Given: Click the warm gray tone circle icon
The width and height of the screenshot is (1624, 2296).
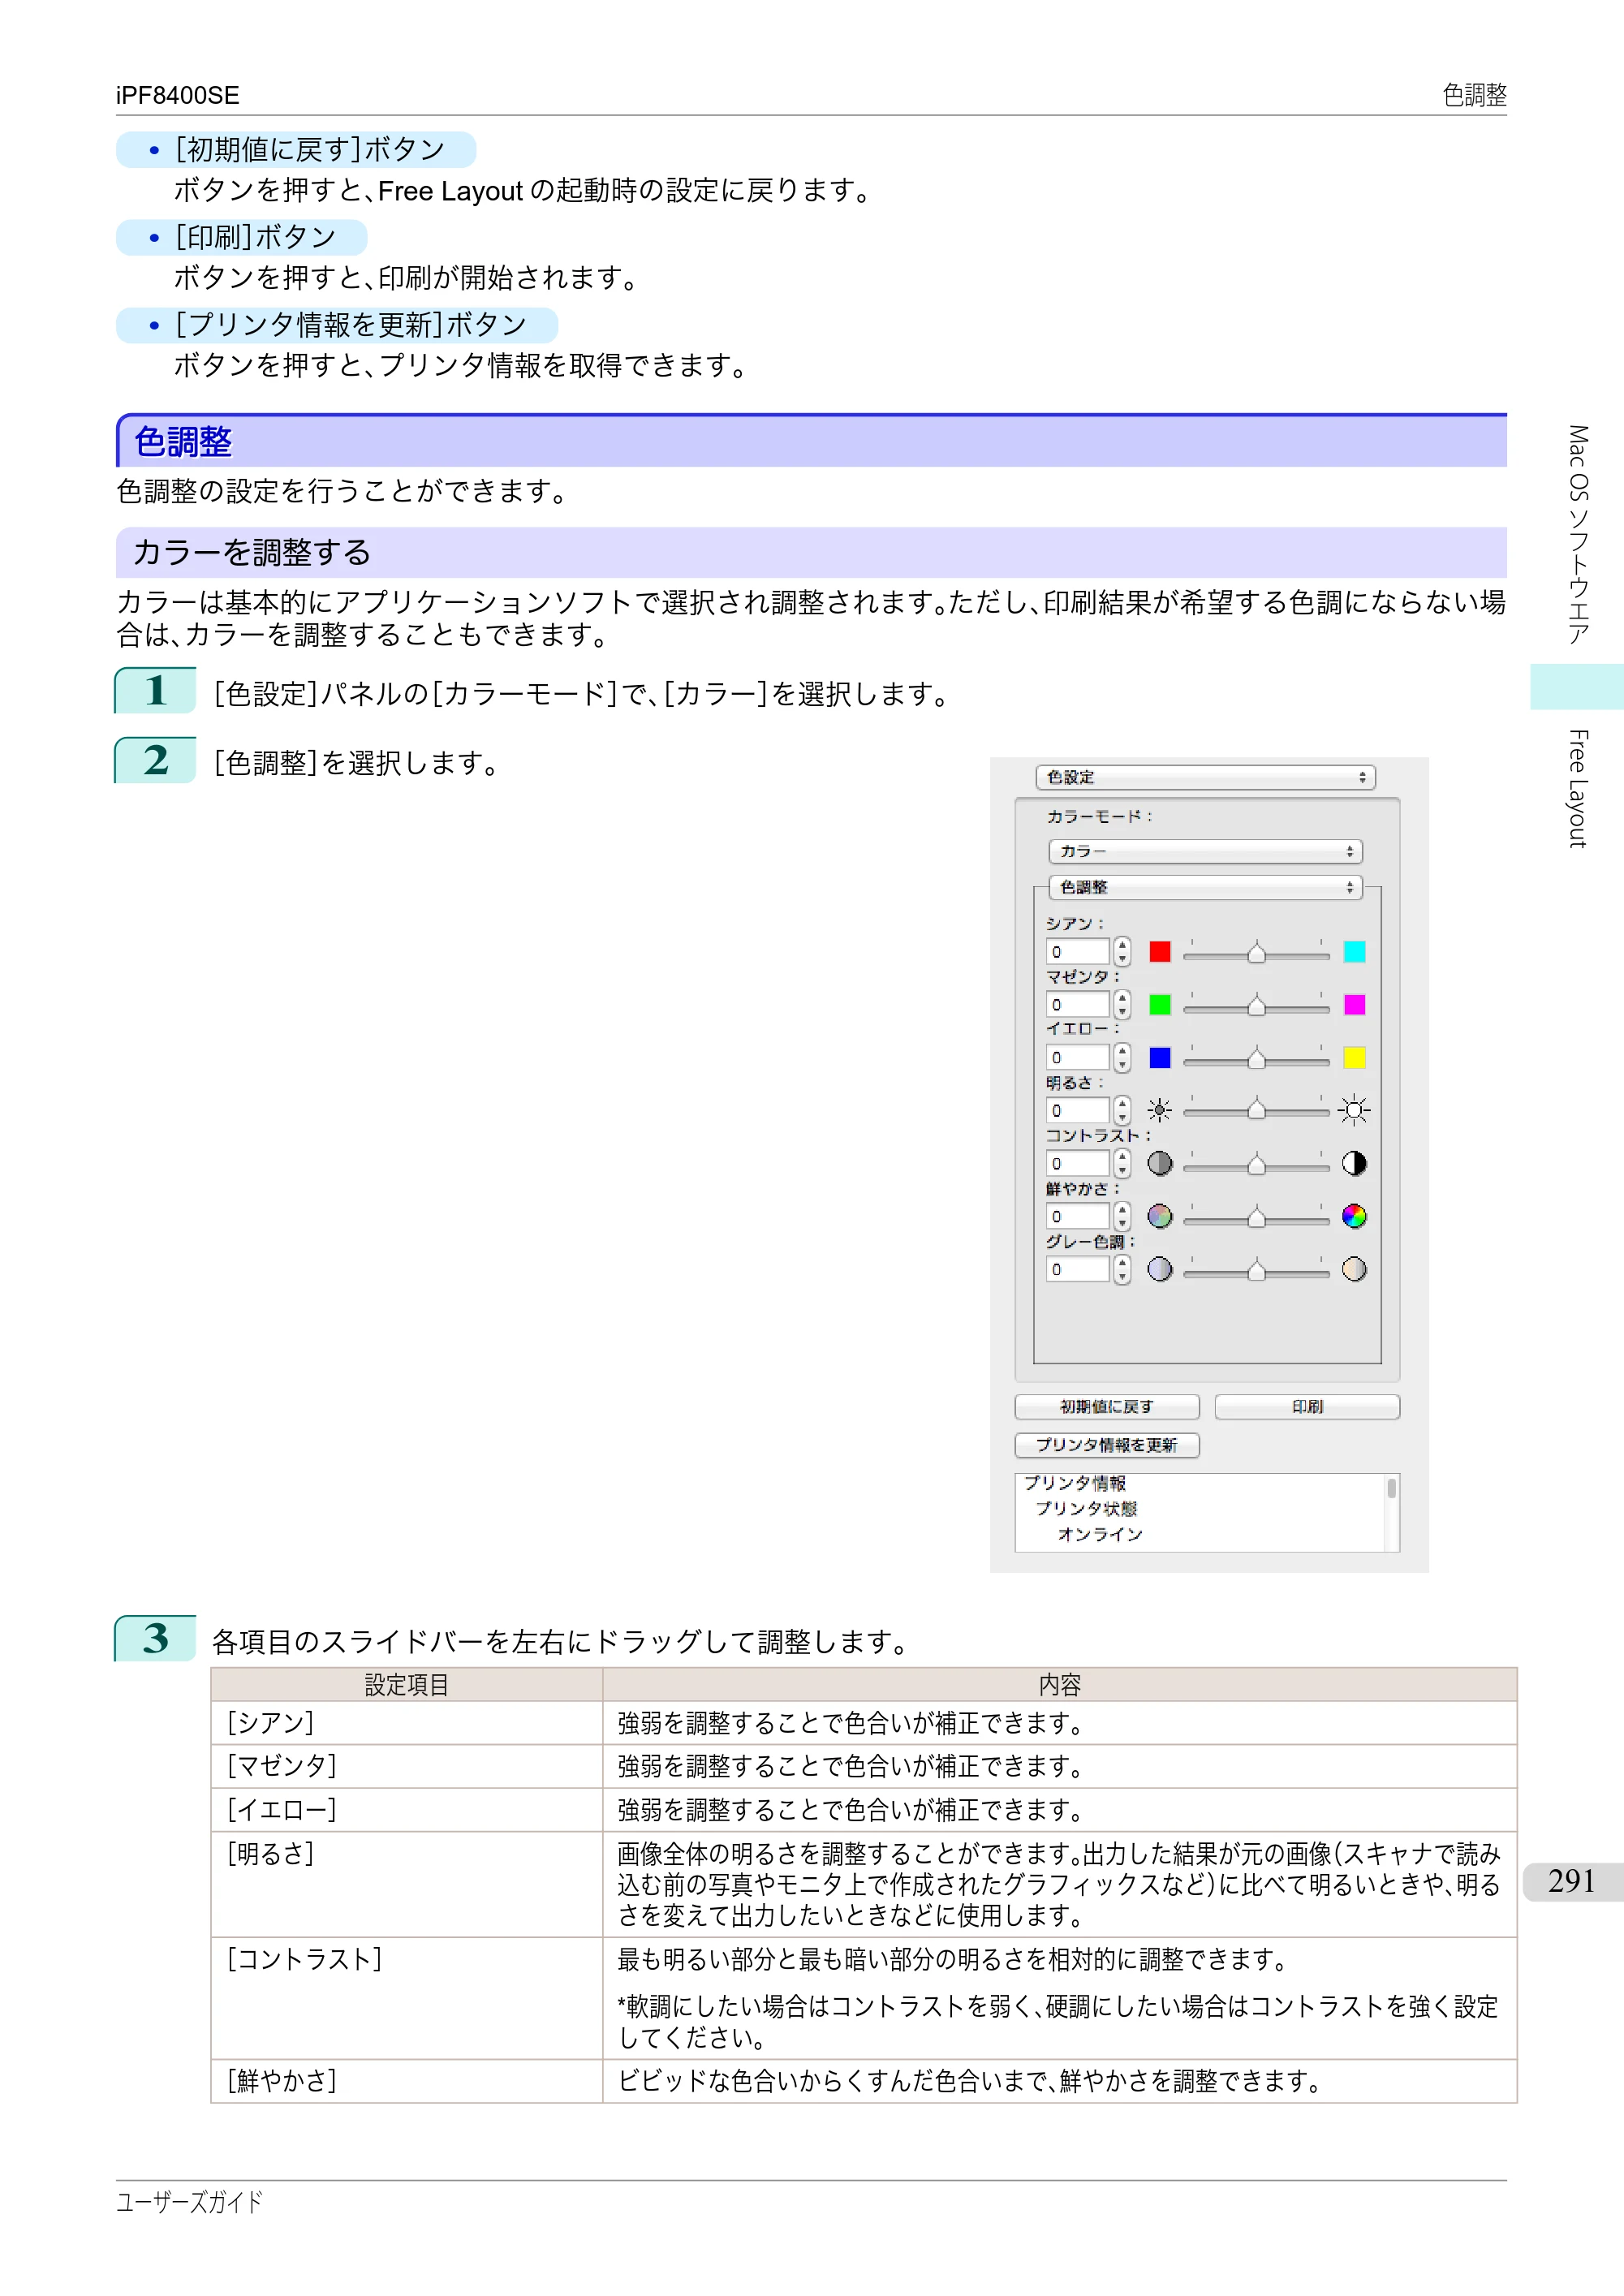Looking at the screenshot, I should (x=1354, y=1269).
